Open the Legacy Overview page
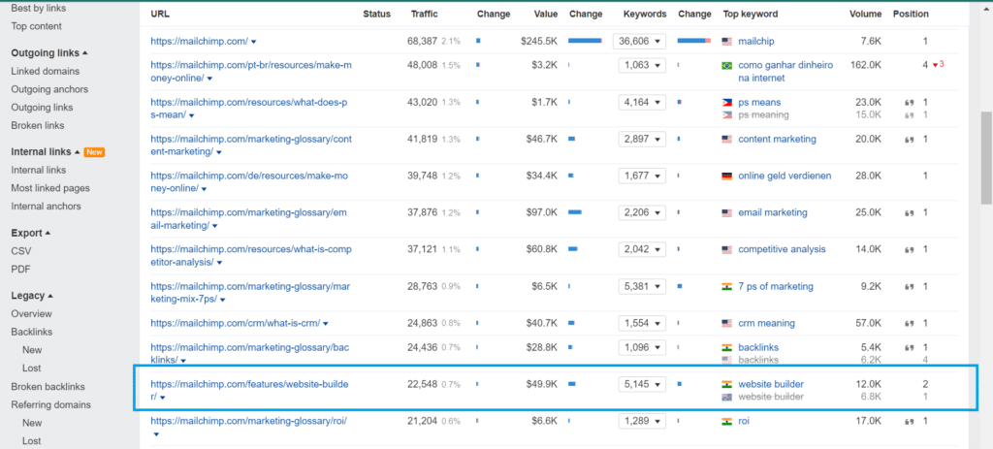Screen dimensions: 993x449 [31, 313]
